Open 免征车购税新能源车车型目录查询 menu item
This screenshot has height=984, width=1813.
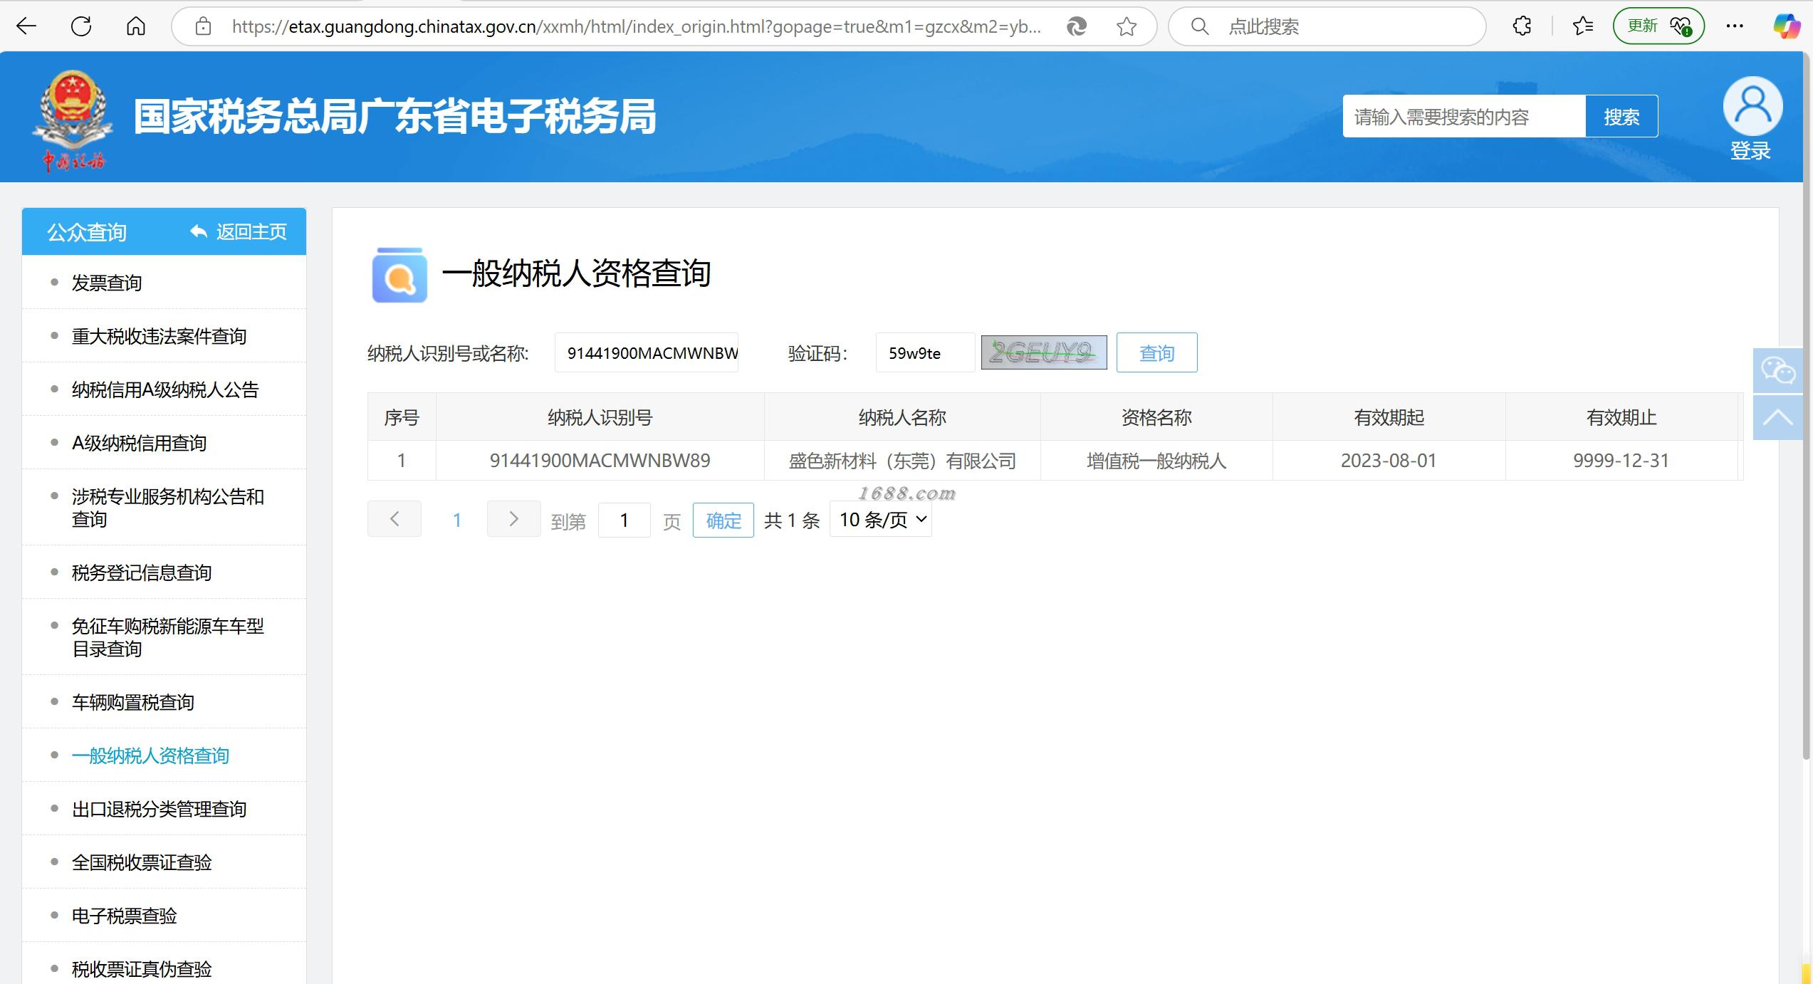[168, 637]
